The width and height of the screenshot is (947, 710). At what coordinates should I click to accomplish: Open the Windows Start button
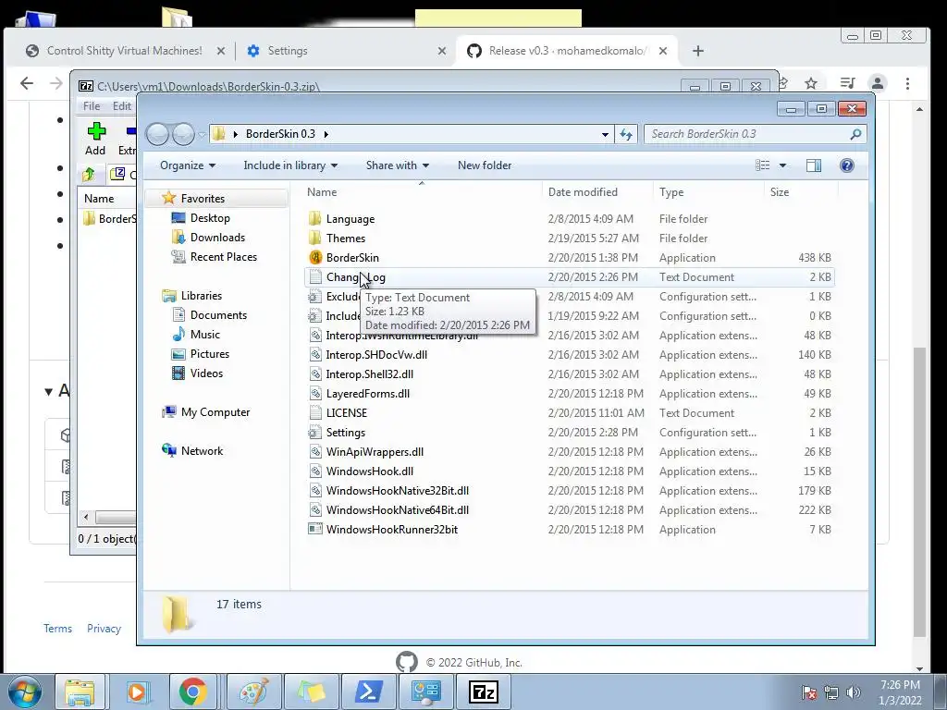(x=25, y=692)
